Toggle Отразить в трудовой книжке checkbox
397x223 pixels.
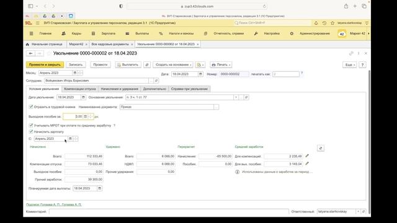pyautogui.click(x=31, y=107)
